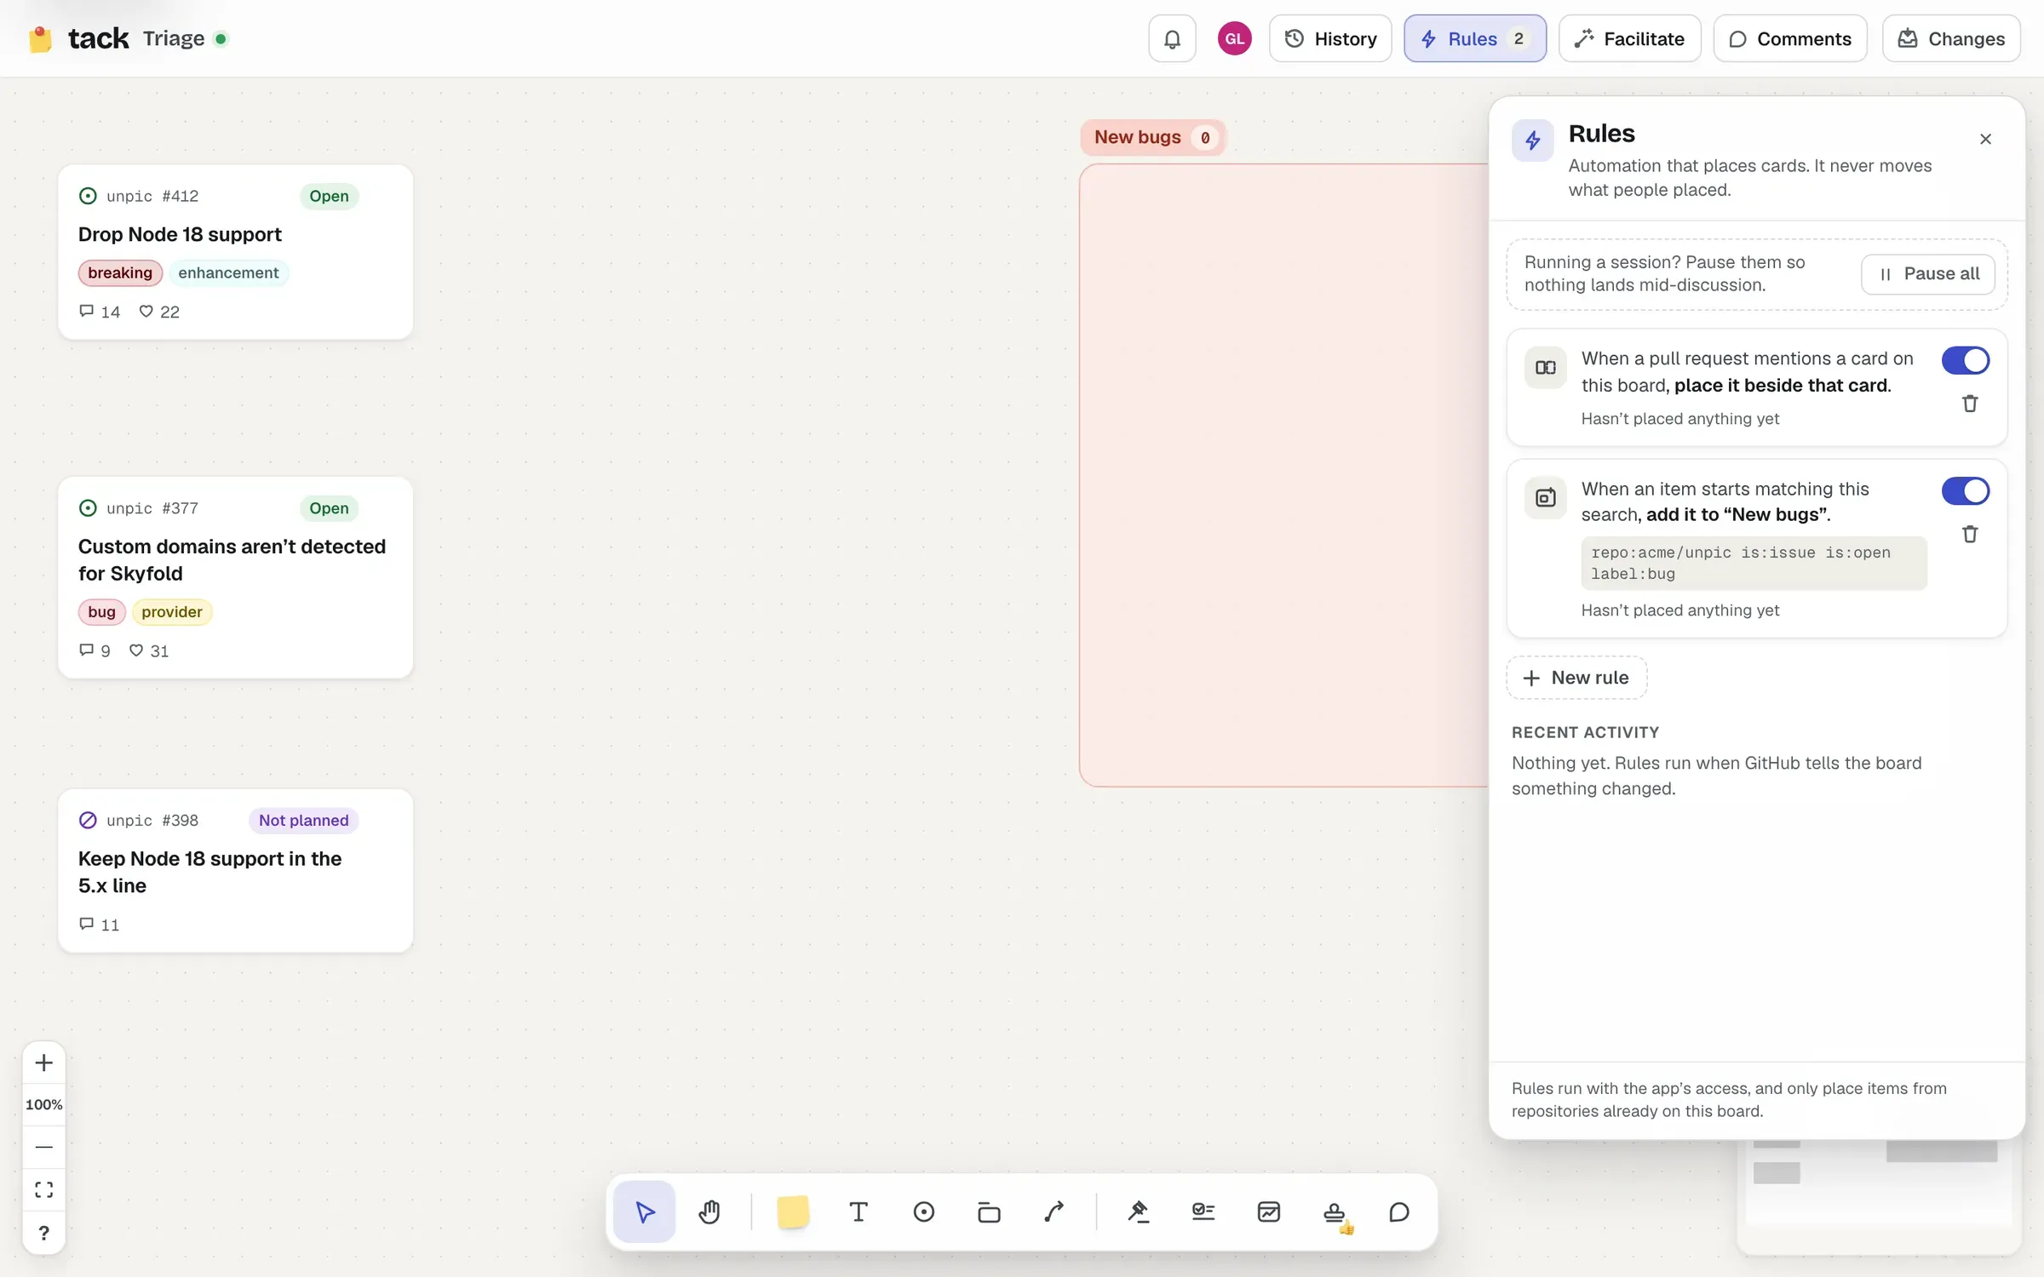Select the checklist poll tool

click(x=1203, y=1211)
